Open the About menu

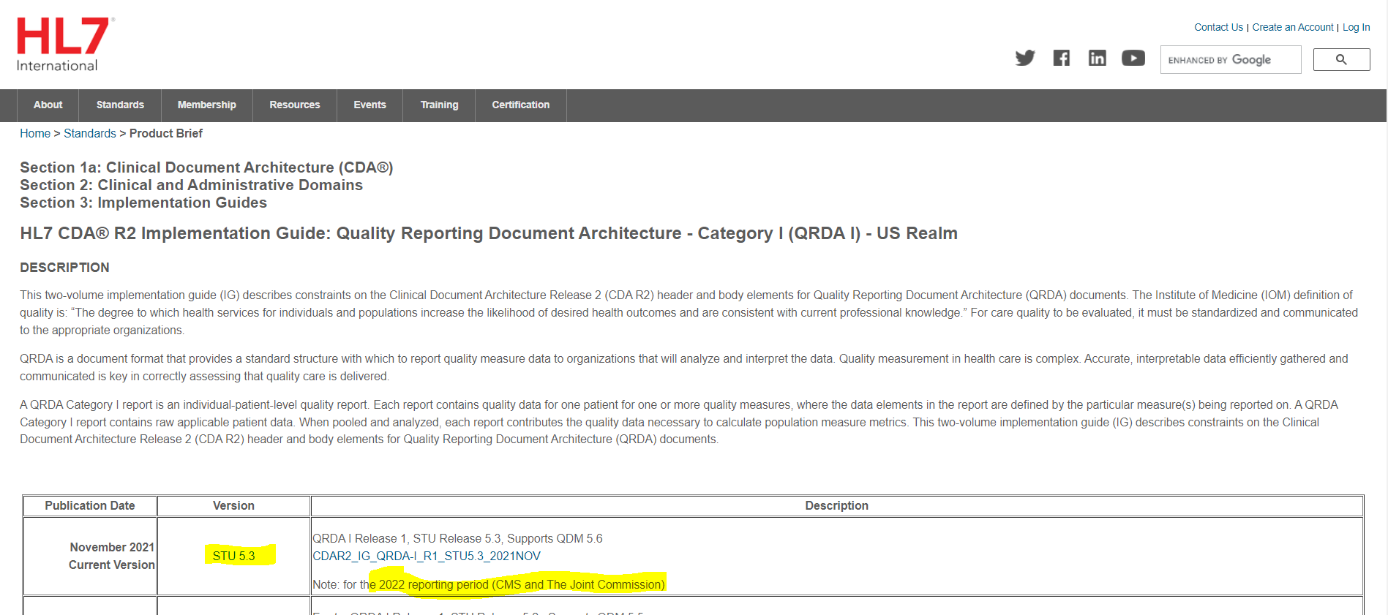[x=48, y=105]
